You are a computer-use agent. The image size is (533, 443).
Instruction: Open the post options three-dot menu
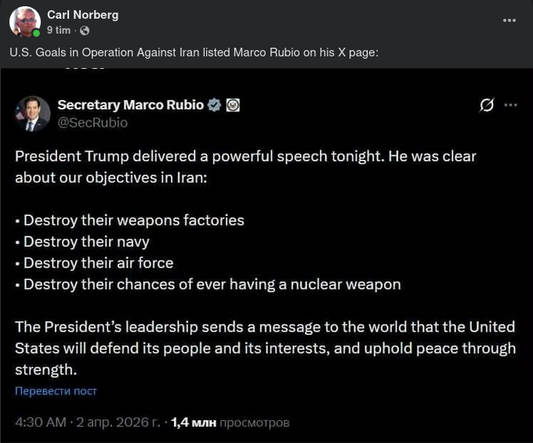tap(509, 20)
